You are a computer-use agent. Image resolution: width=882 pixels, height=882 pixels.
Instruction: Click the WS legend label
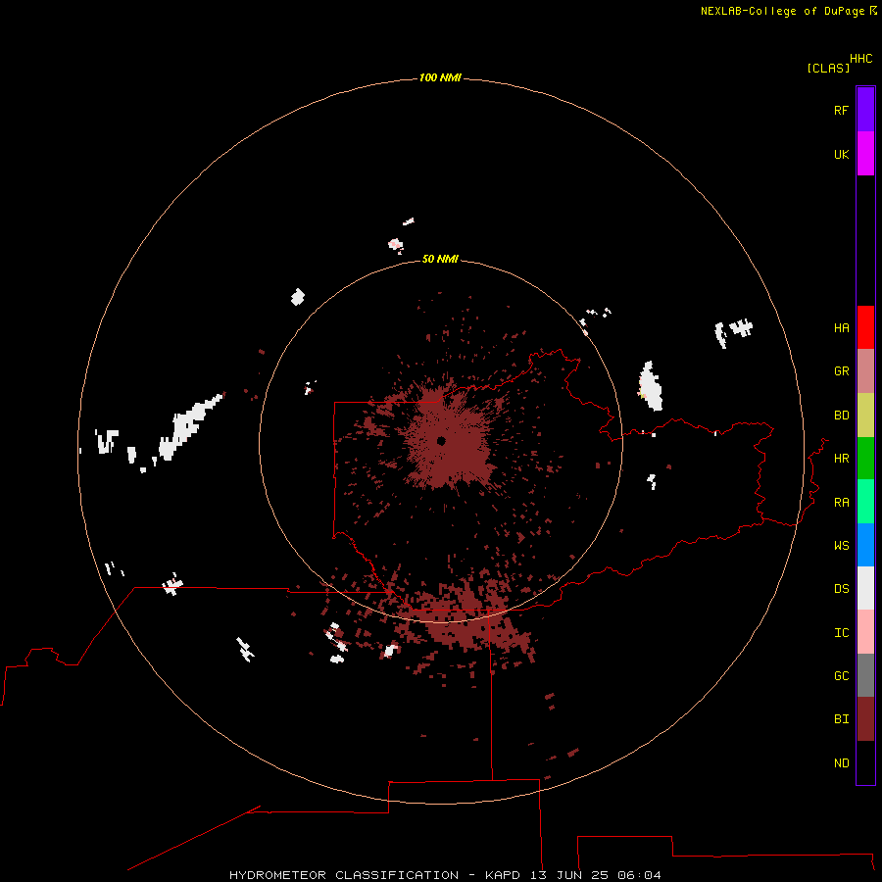(841, 545)
